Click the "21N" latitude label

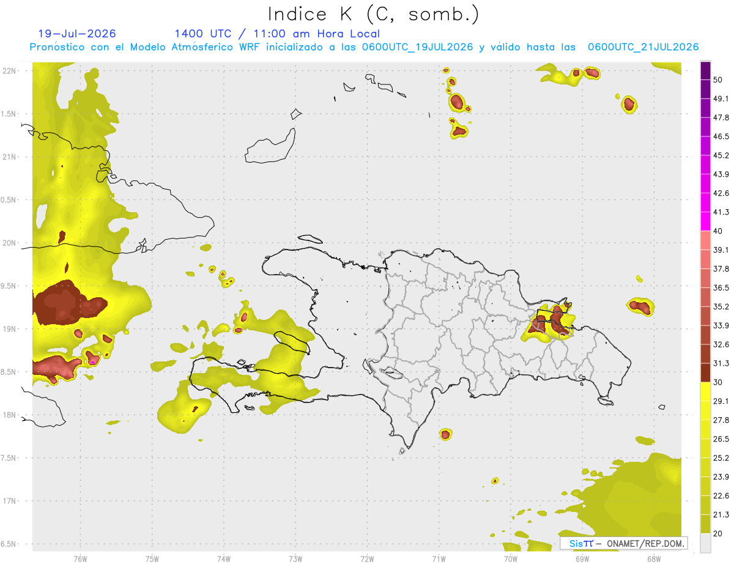pos(9,157)
